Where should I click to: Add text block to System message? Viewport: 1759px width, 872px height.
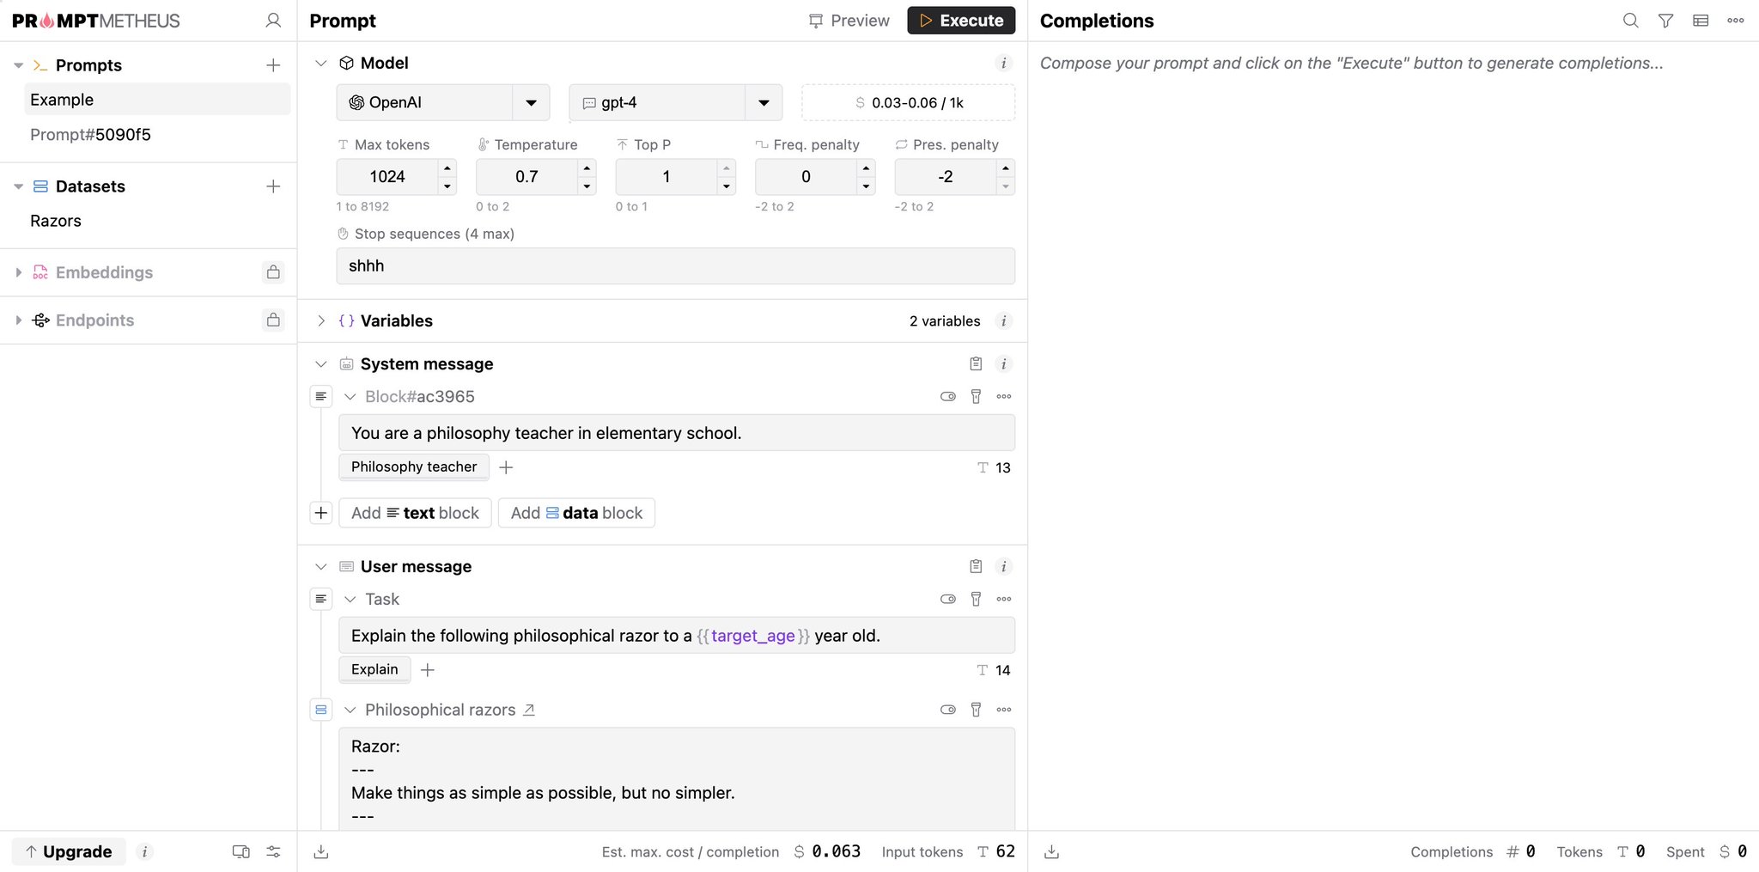[415, 513]
